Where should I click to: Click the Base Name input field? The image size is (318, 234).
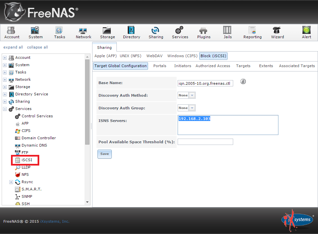205,83
